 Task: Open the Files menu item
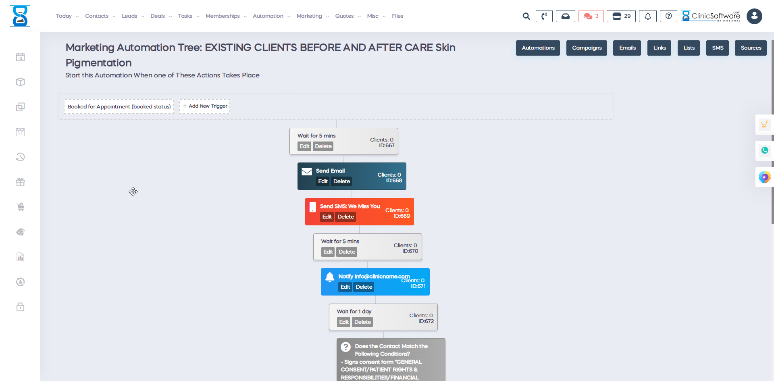coord(397,16)
